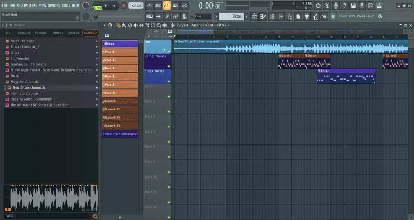Toggle blend recording overdub button

(176, 5)
